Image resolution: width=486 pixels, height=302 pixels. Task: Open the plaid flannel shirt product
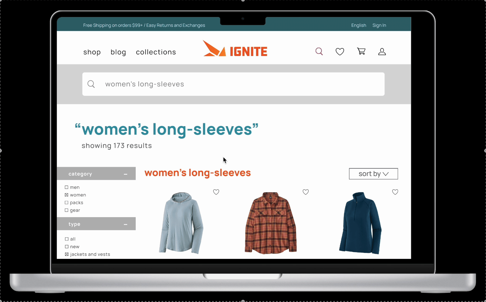(x=271, y=223)
